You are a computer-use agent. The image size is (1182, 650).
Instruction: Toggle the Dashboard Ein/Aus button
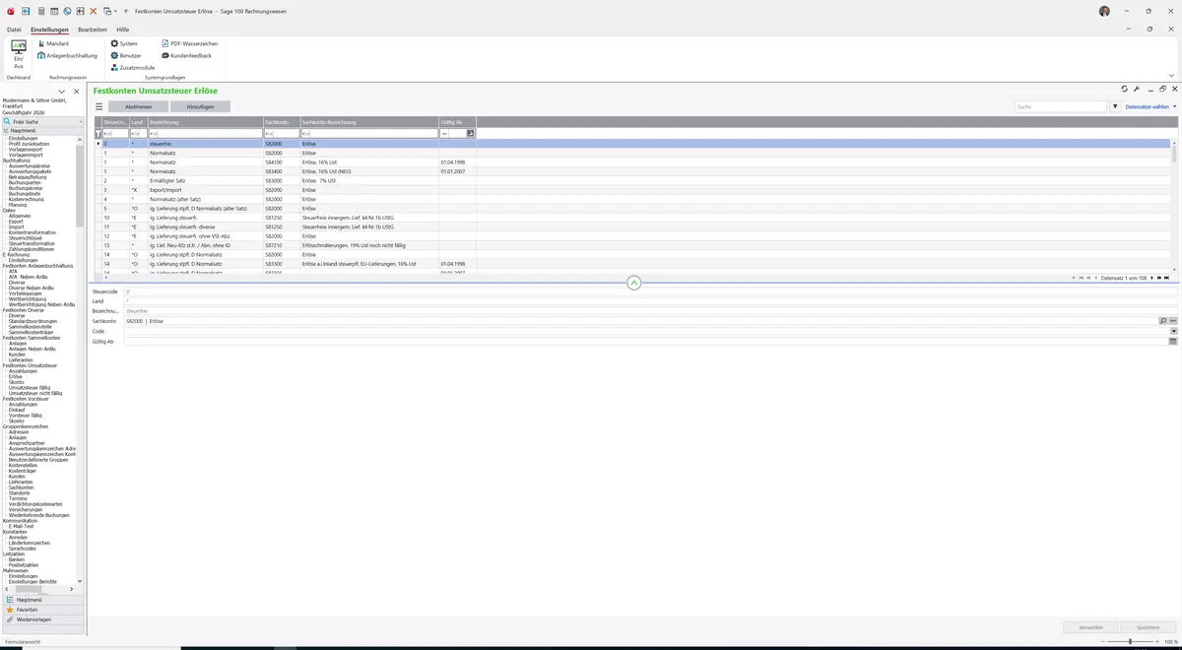coord(19,54)
